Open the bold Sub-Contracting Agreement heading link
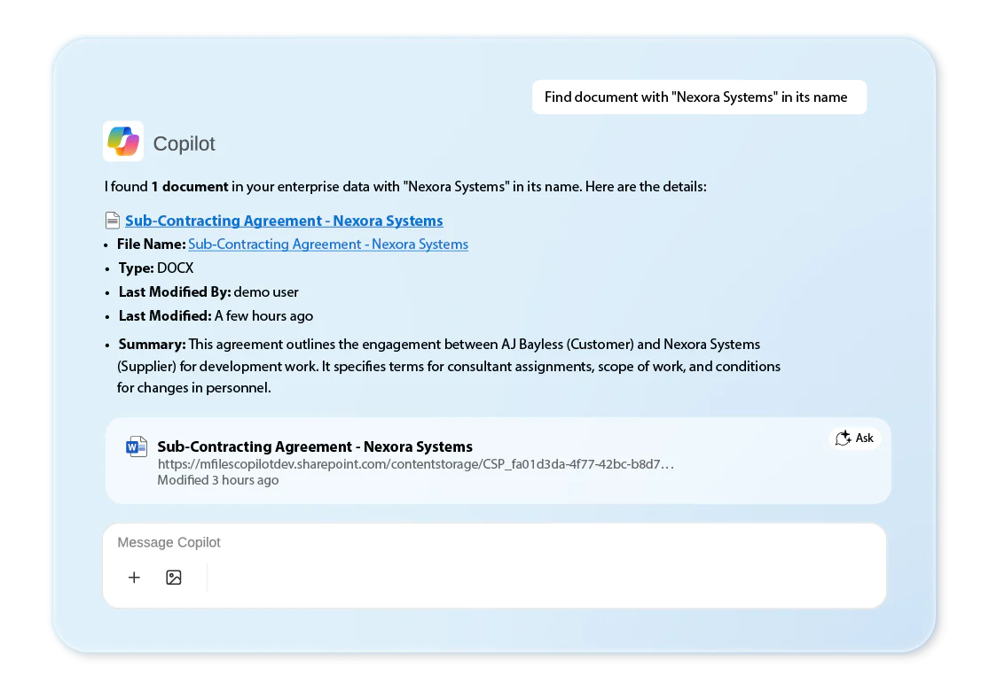Image resolution: width=989 pixels, height=691 pixels. pyautogui.click(x=284, y=221)
